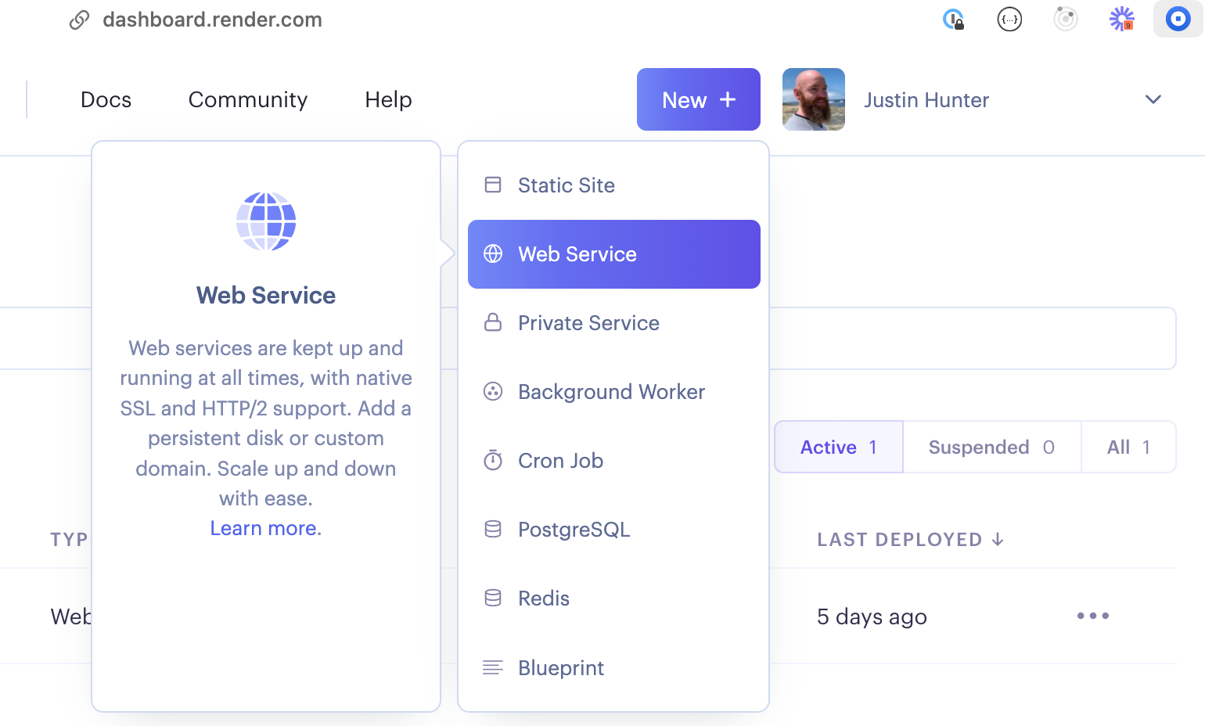Click the gray concentric-circle browser extension
Viewport: 1205px width, 726px height.
click(x=1066, y=19)
